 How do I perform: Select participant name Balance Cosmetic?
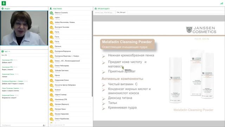pos(61,13)
